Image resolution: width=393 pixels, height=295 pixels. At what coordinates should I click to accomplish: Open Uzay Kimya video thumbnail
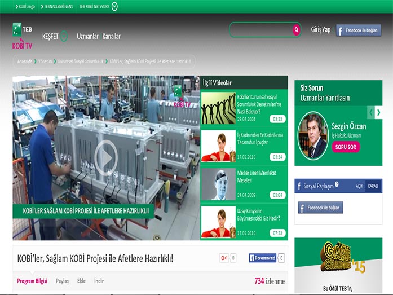point(218,222)
